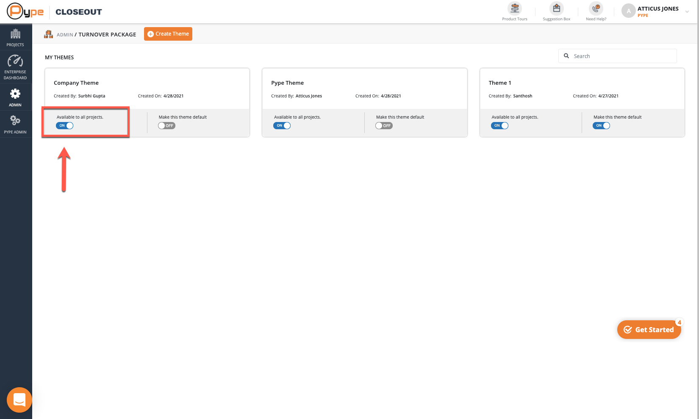
Task: Toggle Company Theme as default
Action: [x=166, y=126]
